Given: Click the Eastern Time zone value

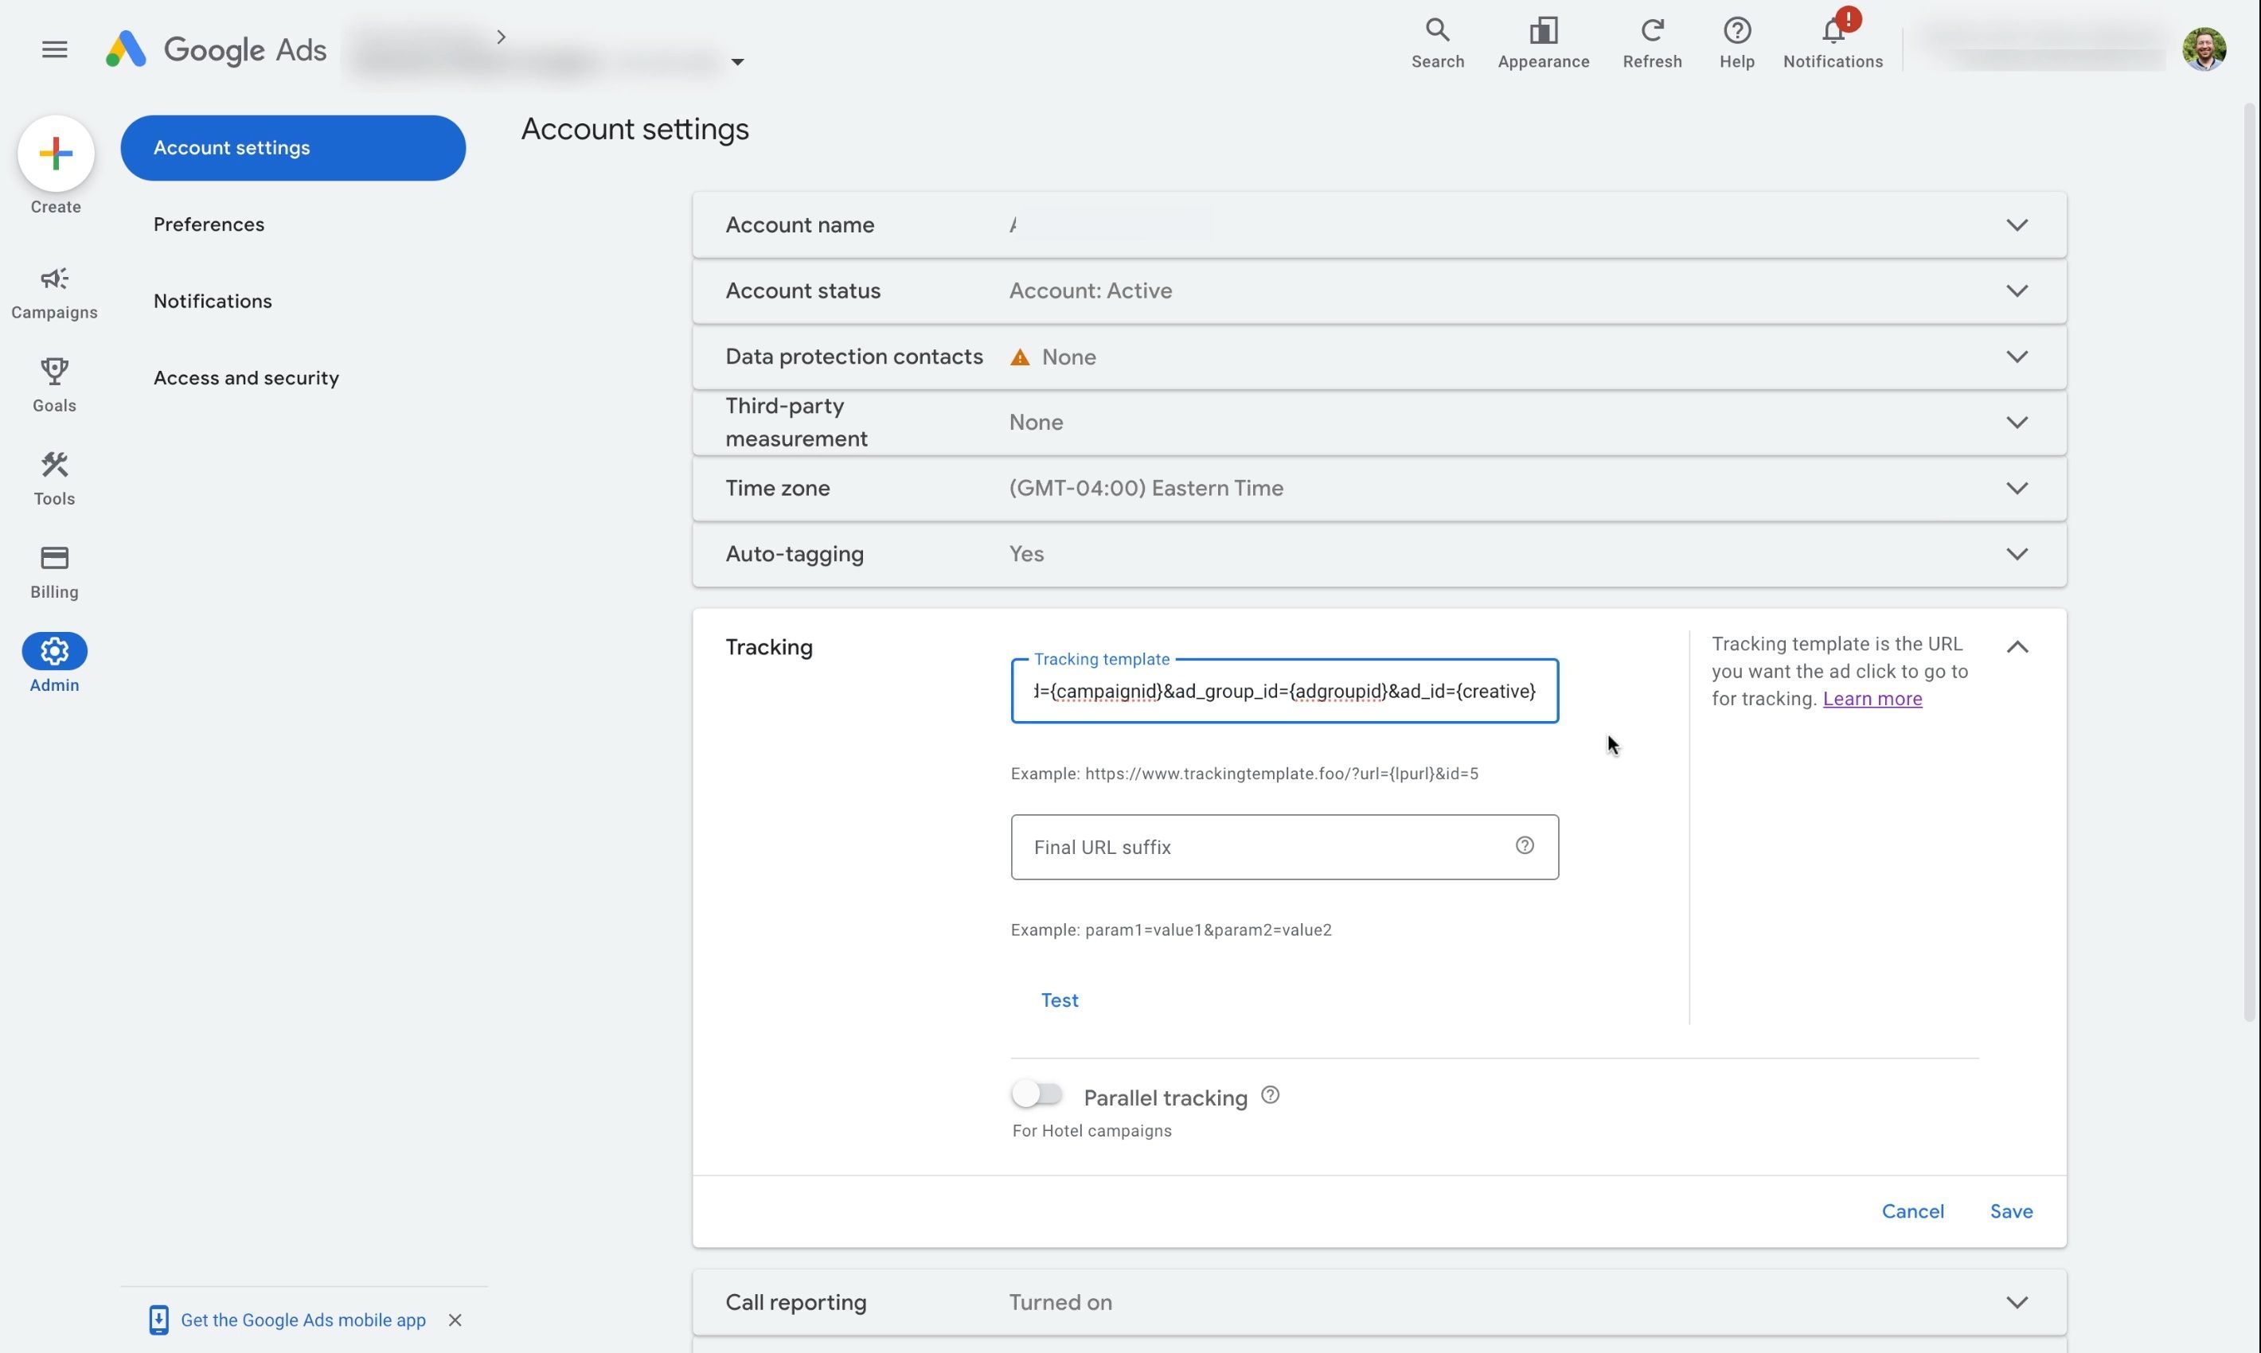Looking at the screenshot, I should (1146, 488).
